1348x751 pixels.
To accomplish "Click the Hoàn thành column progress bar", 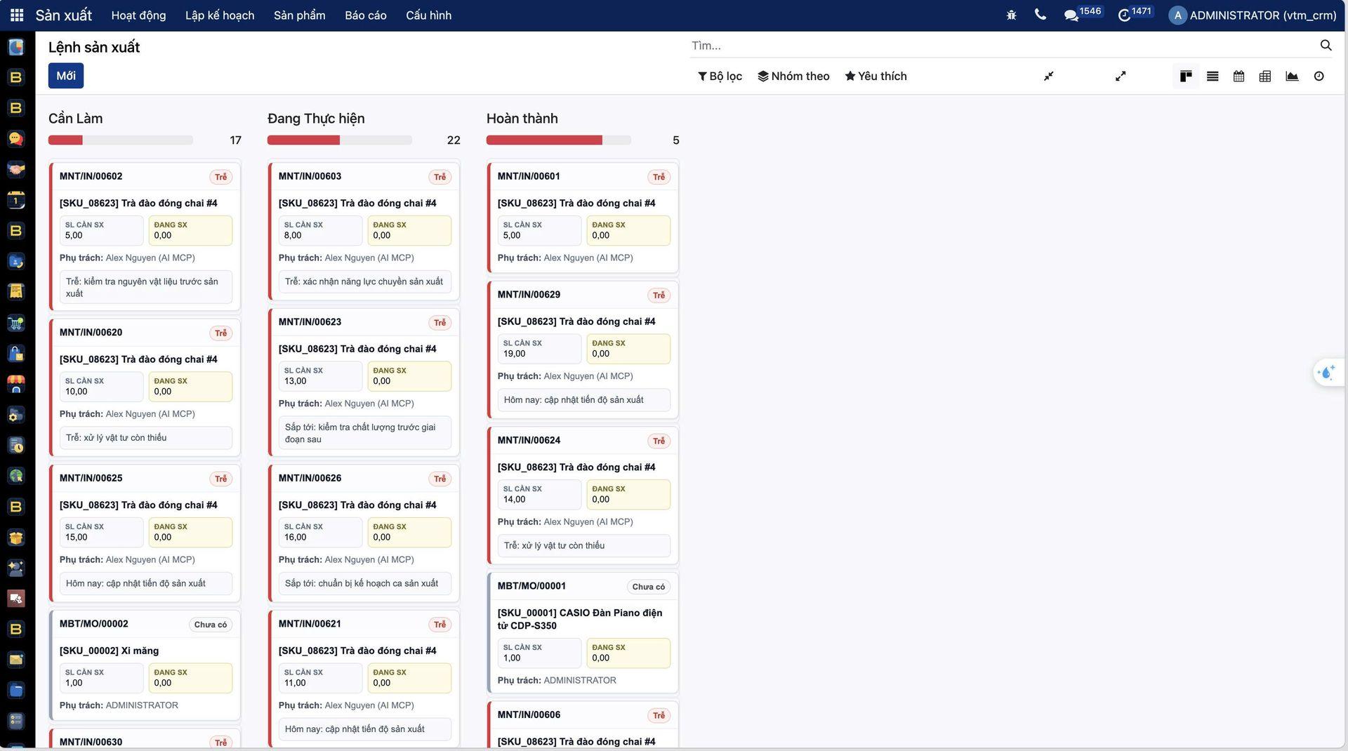I will 558,140.
